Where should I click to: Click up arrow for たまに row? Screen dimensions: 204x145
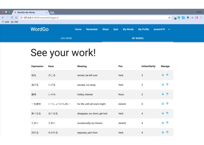coord(167,123)
